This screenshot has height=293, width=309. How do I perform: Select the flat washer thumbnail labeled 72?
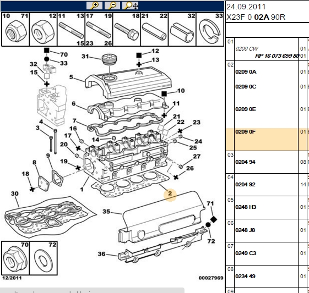point(44,258)
